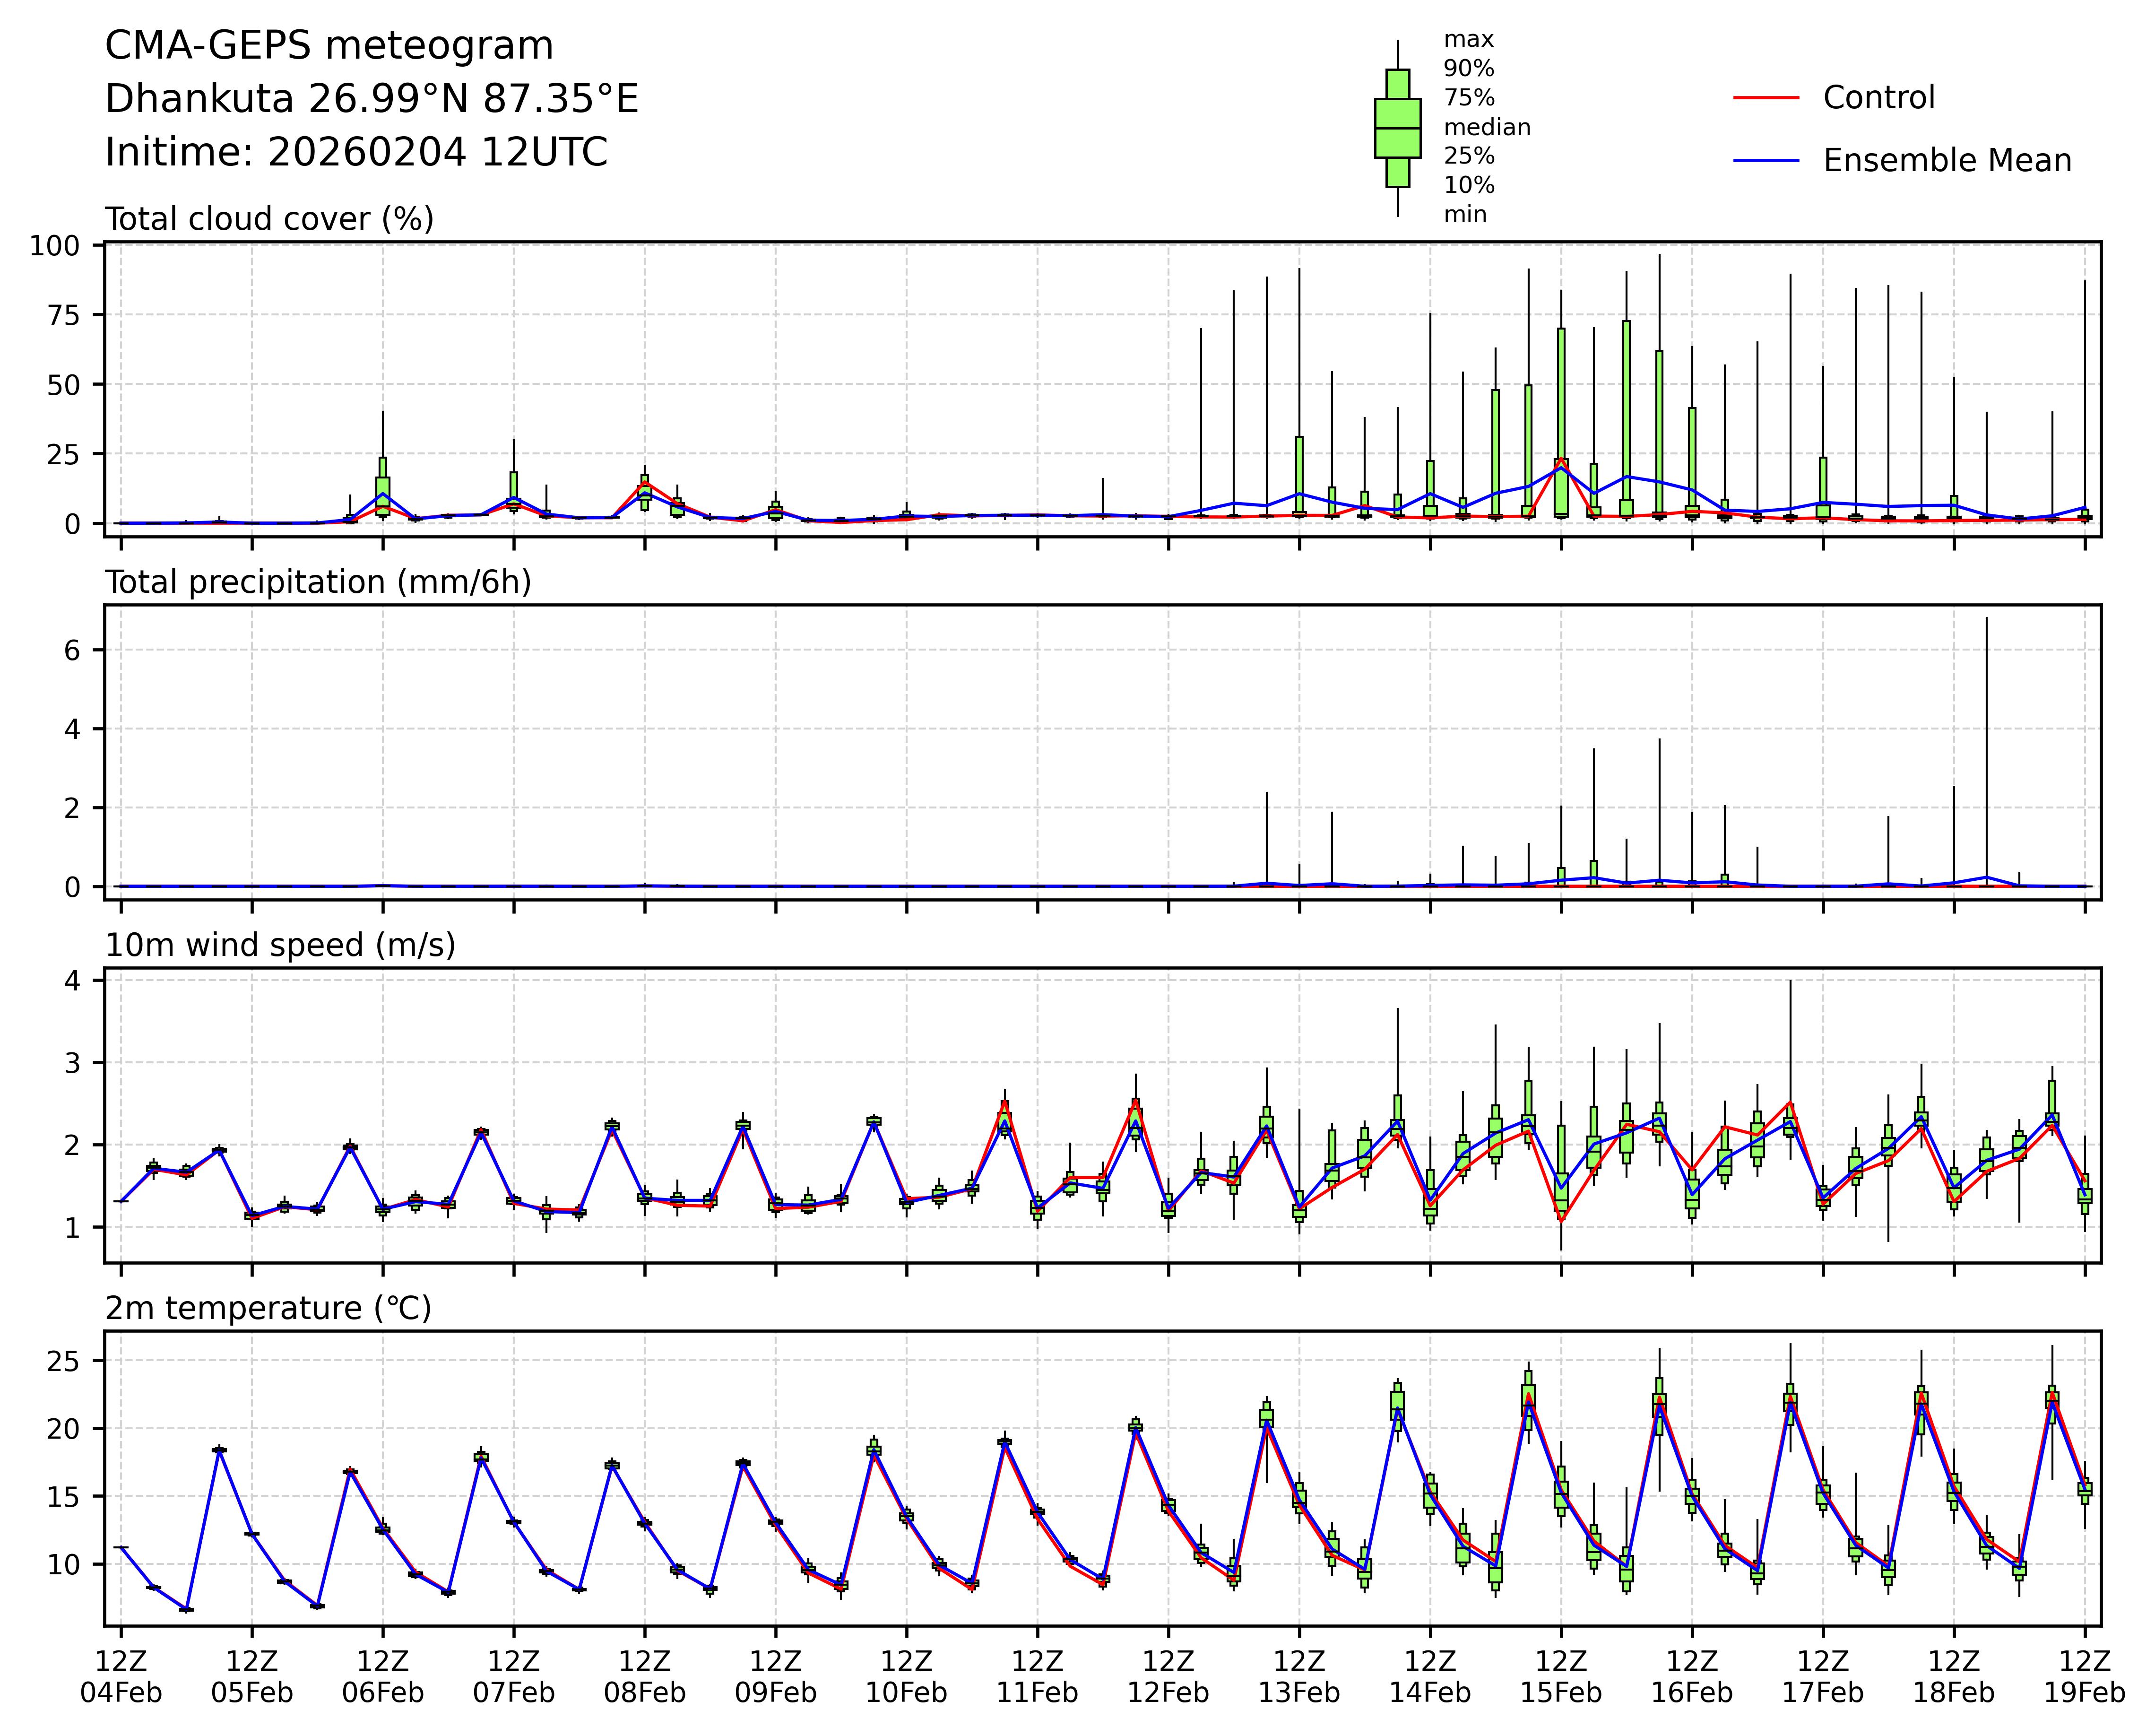Click the 'max' label in boxplot legend

1468,40
